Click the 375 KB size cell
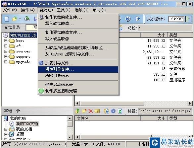 pos(159,74)
